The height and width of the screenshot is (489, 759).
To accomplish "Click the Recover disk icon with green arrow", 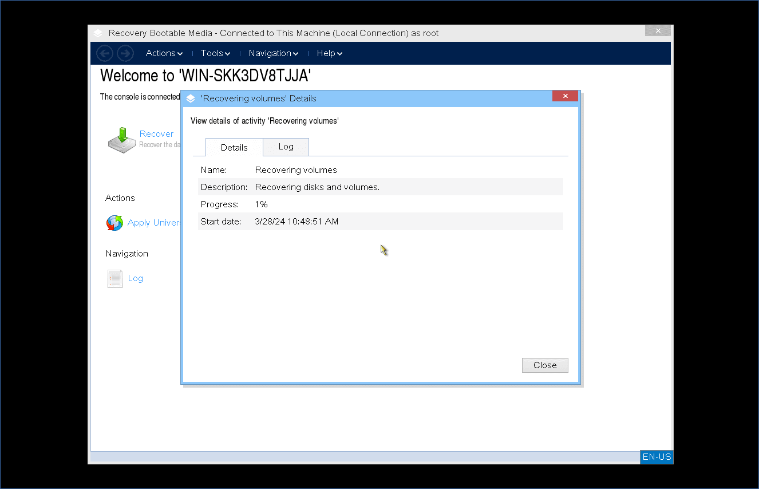I will pyautogui.click(x=121, y=140).
